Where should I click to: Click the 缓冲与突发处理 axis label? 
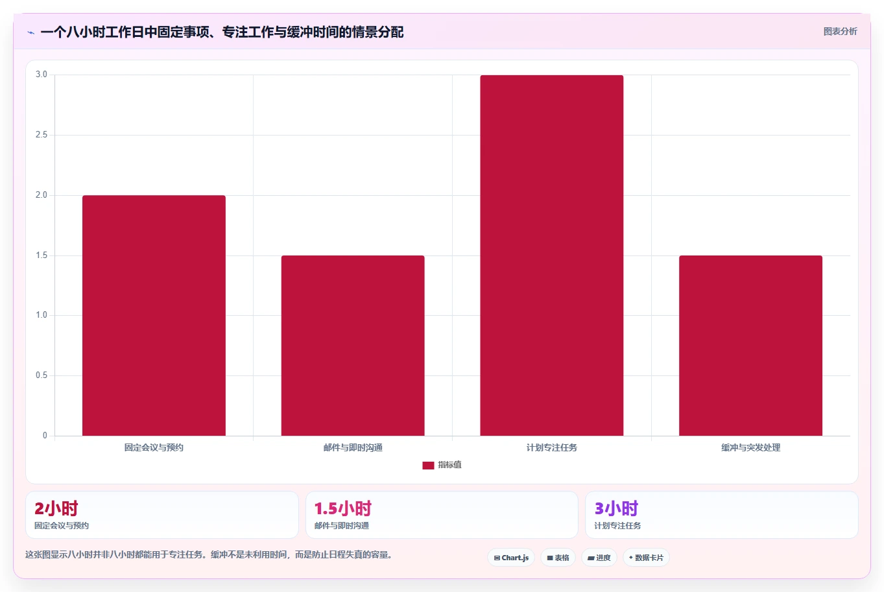point(750,447)
